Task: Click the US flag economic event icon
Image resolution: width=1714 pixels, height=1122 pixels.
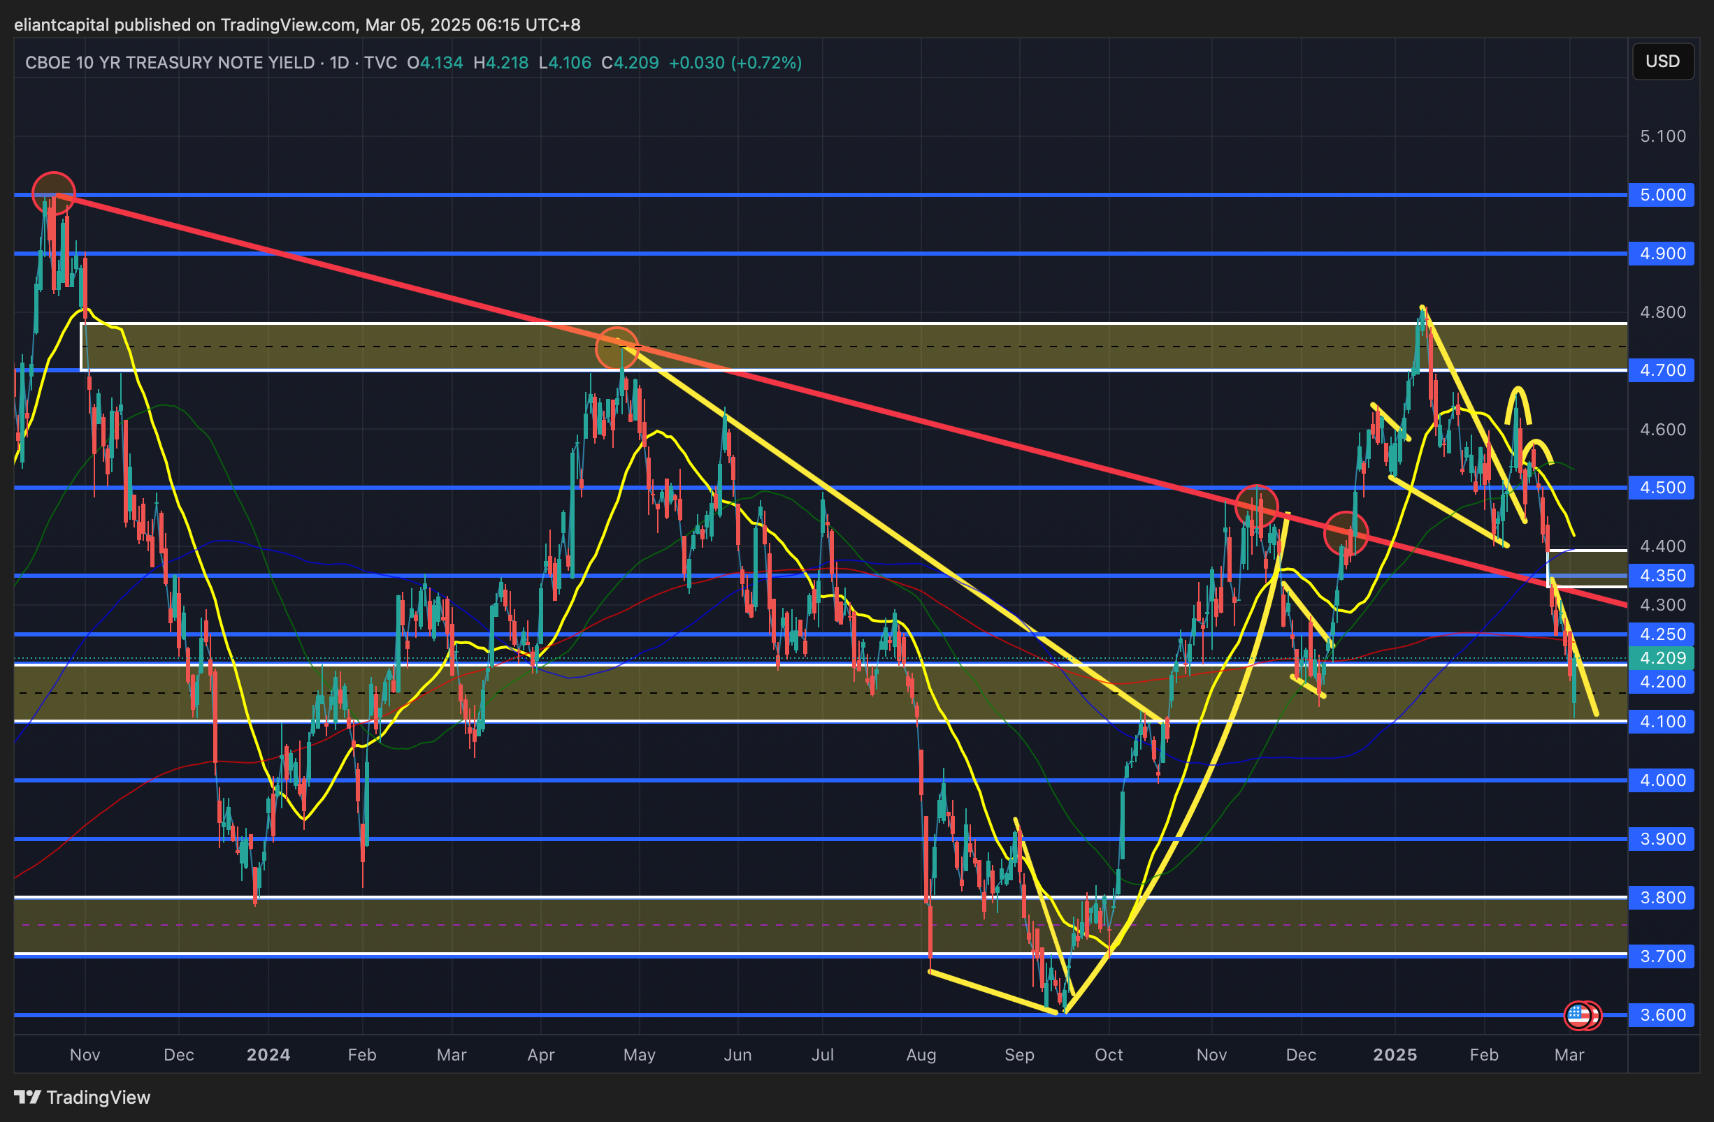Action: (x=1578, y=1016)
